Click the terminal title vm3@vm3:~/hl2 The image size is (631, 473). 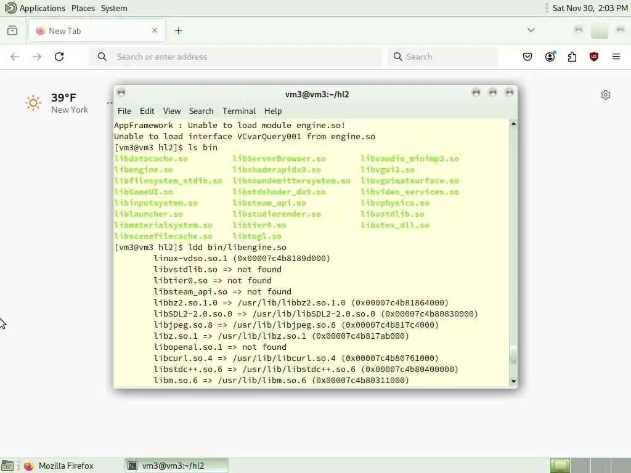(x=317, y=94)
